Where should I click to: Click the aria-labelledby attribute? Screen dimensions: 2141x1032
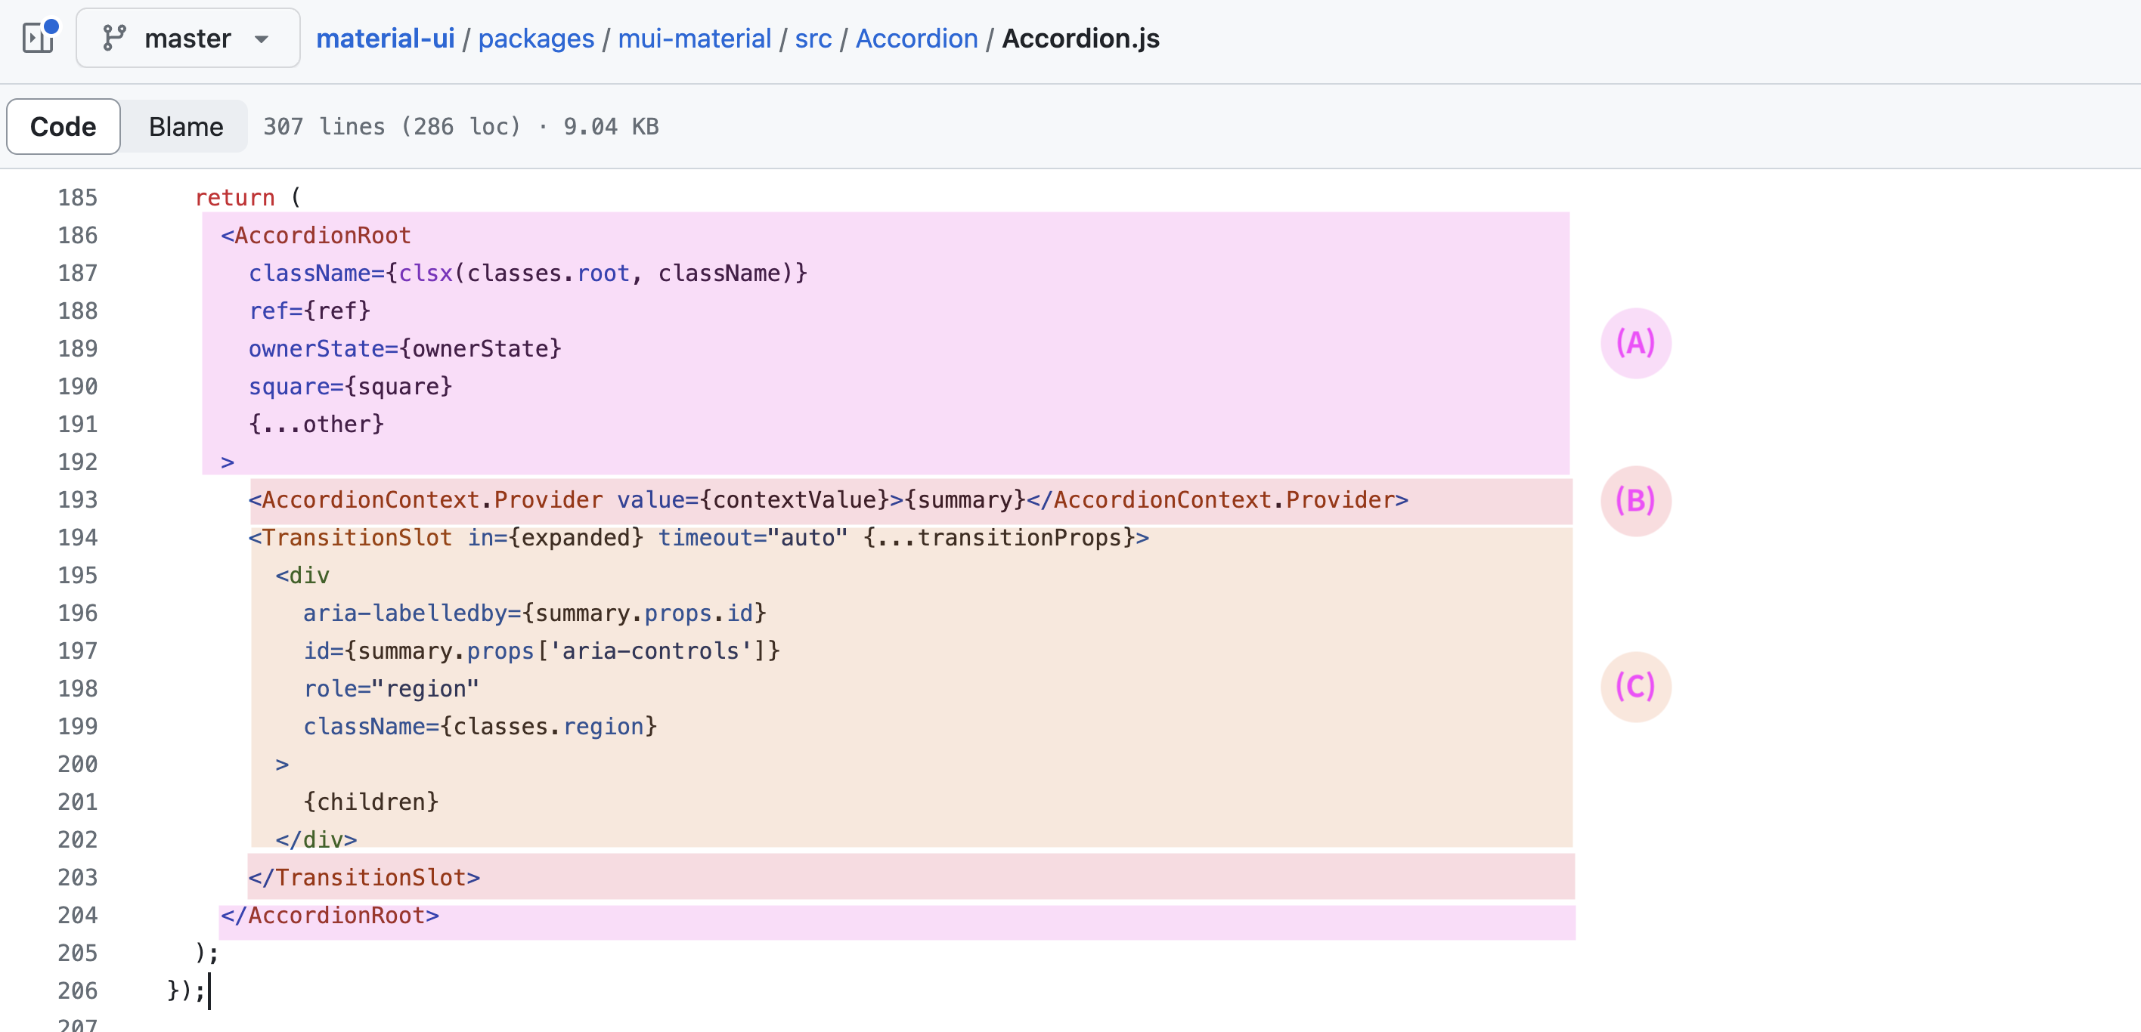click(534, 613)
